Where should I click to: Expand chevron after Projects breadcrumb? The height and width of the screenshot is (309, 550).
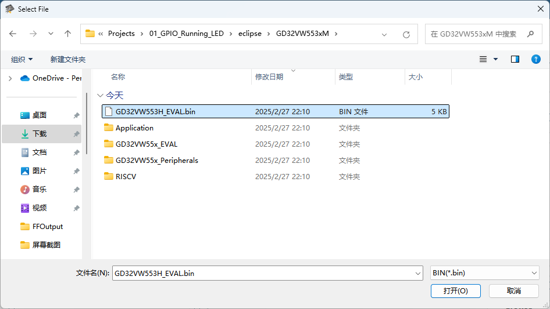point(142,34)
